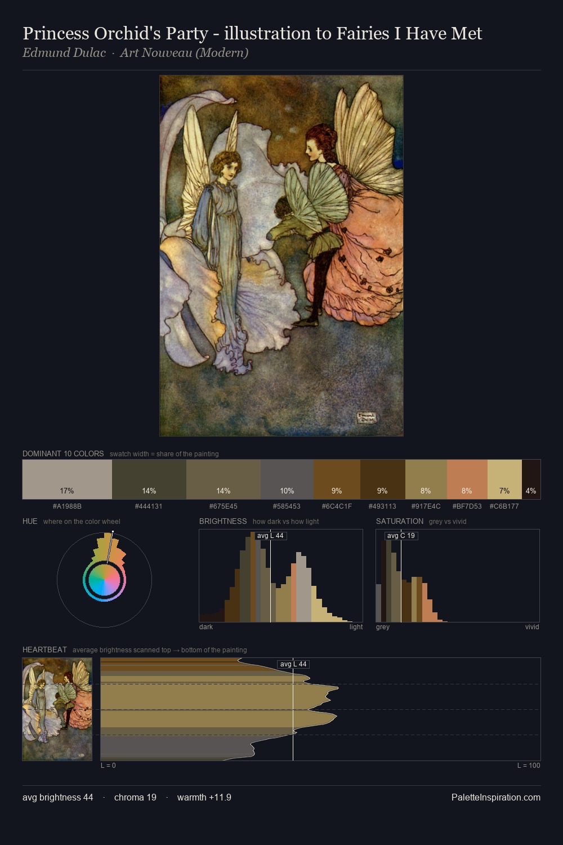Click the 'L = 0' heartbeat axis label
This screenshot has width=563, height=845.
pos(108,766)
